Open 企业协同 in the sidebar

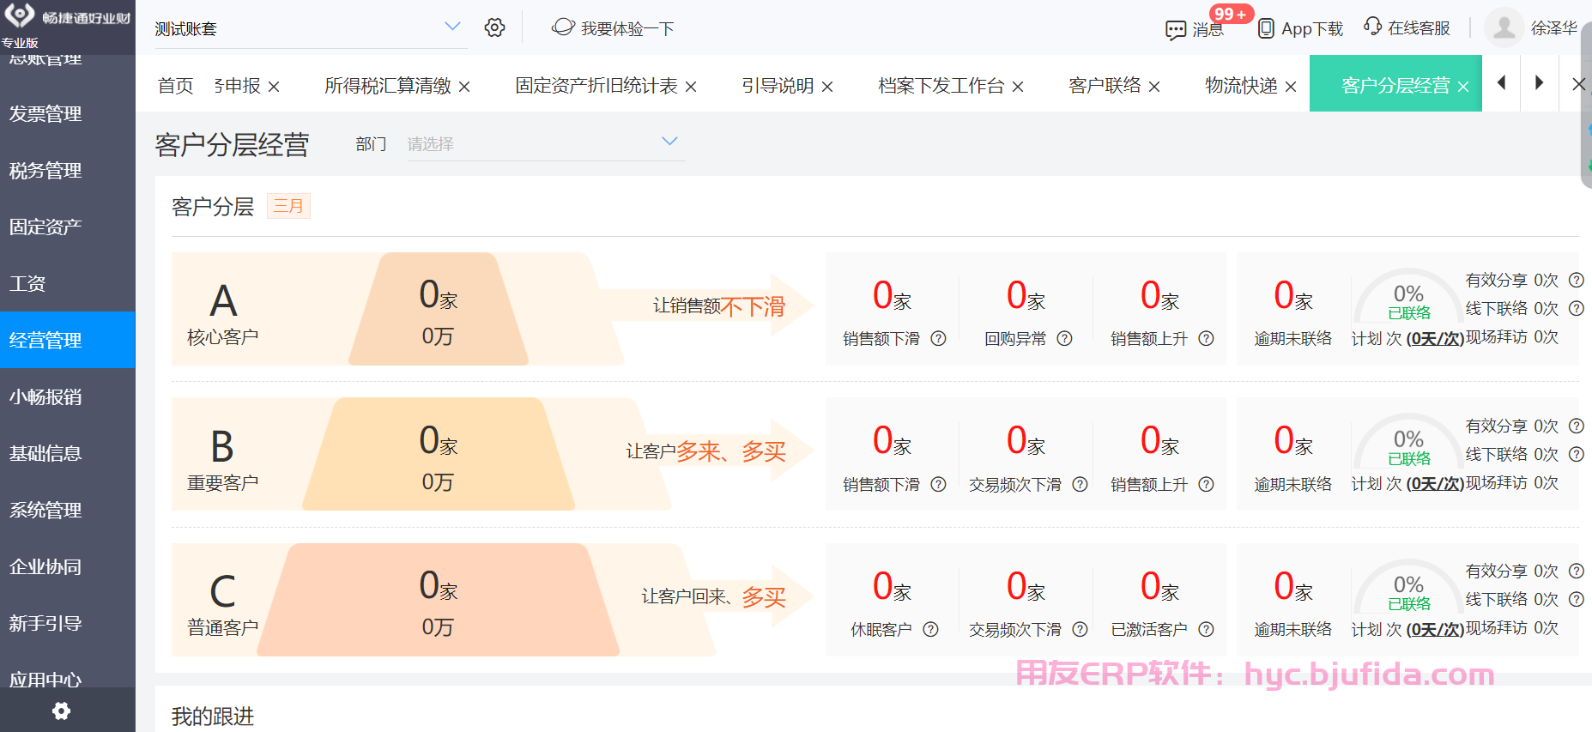(68, 566)
